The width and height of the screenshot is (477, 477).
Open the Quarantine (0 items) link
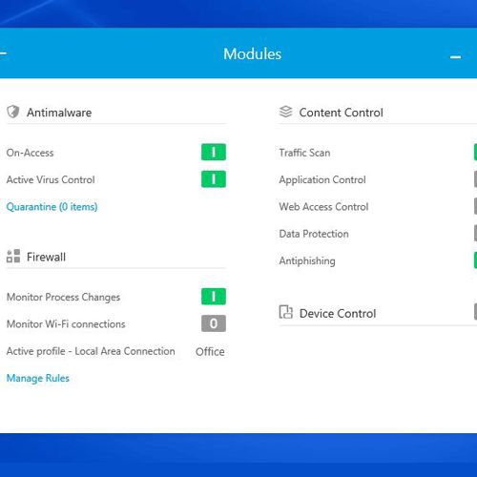52,207
